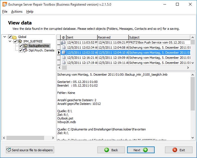This screenshot has height=158, width=197.
Task: Click the Wbwp2K.mdb line in preview
Action: (67, 122)
